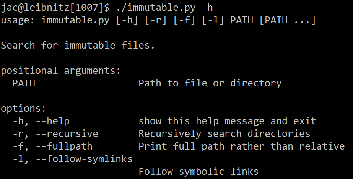The image size is (353, 179).
Task: Click the "-l, --follow-symlinks" option
Action: tap(72, 159)
